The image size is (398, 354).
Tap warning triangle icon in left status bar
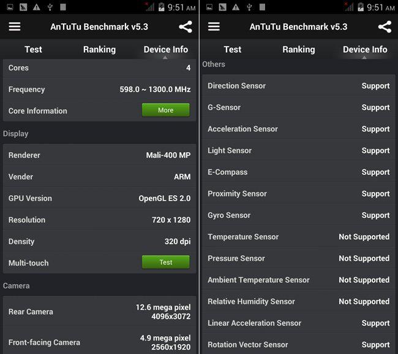[37, 7]
